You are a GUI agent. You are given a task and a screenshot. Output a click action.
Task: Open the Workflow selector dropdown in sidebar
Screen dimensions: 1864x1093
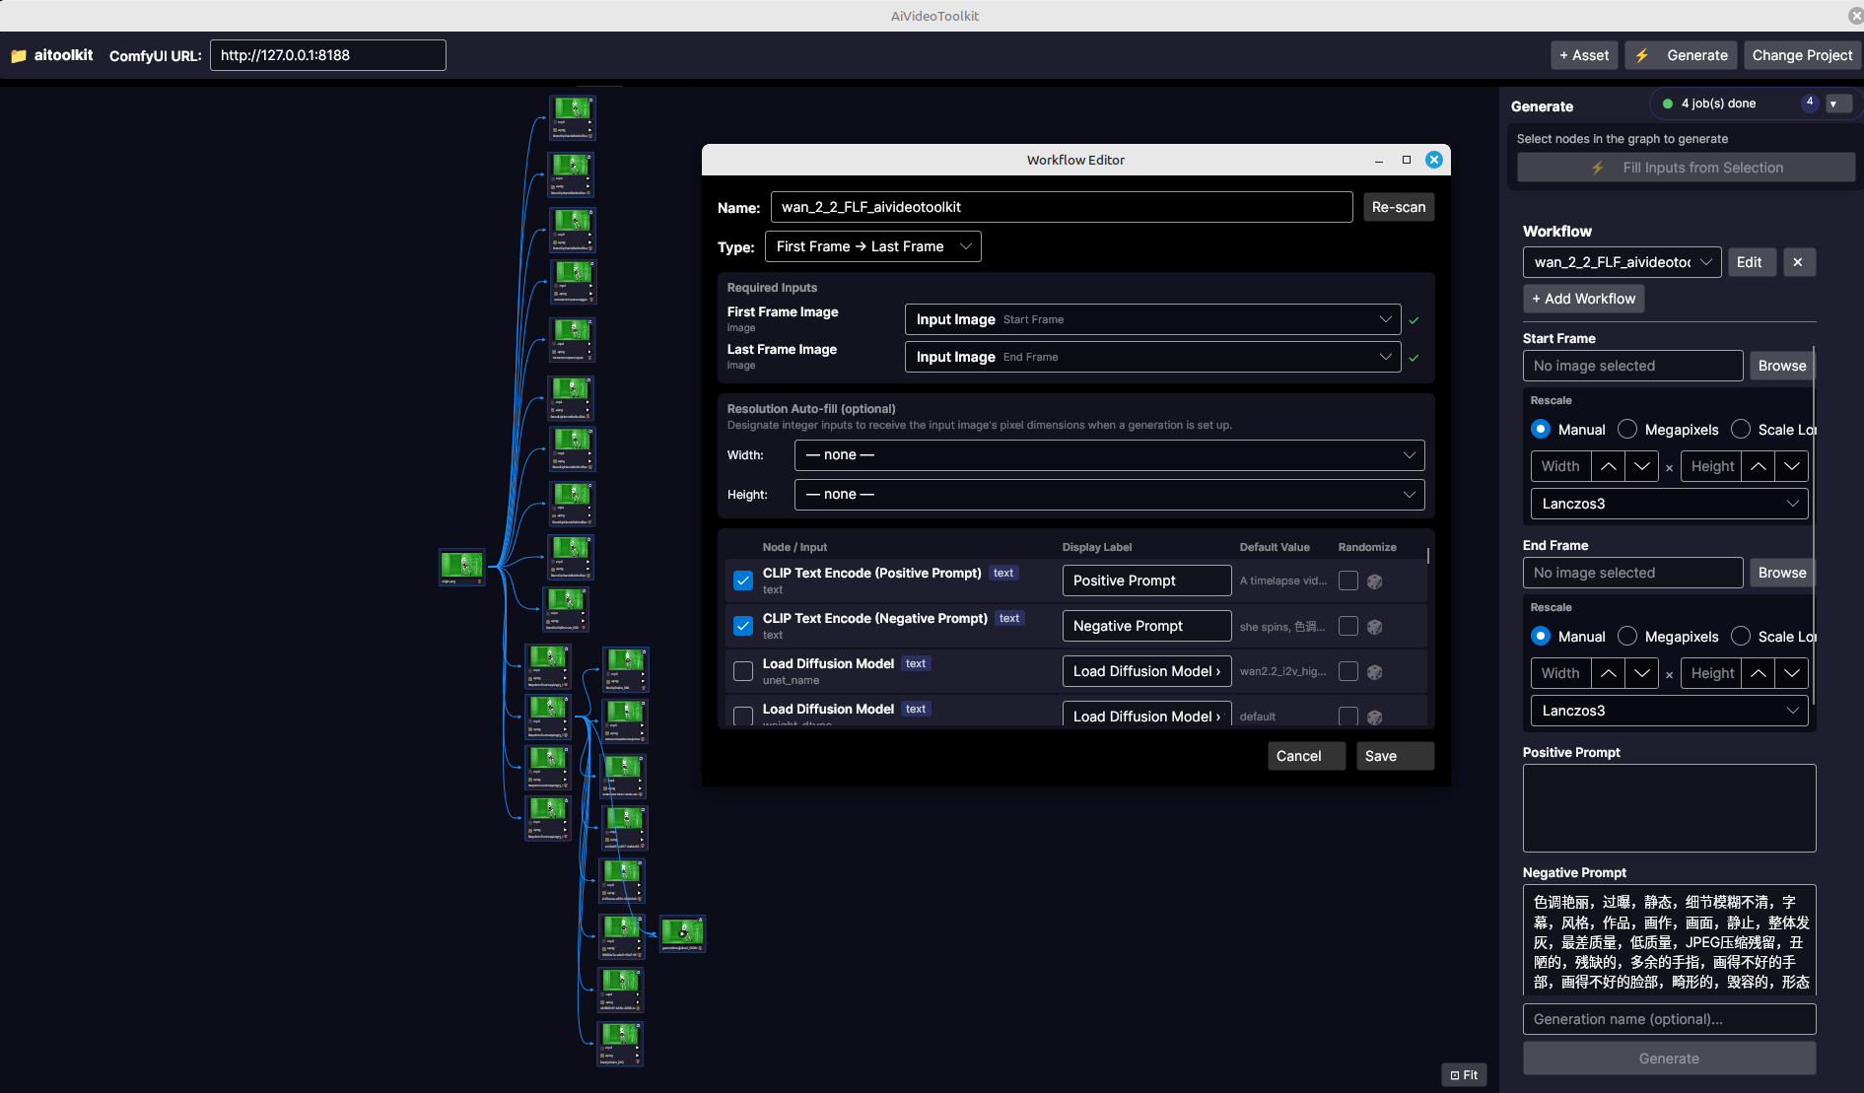click(x=1622, y=262)
